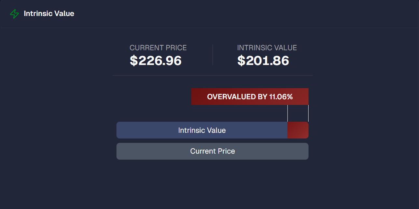Click the right white marker line under banner
The height and width of the screenshot is (209, 419).
[308, 113]
